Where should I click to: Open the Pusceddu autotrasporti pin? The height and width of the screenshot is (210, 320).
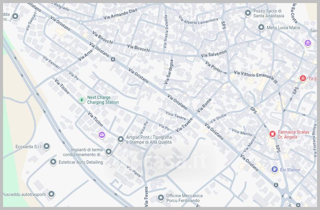click(51, 194)
